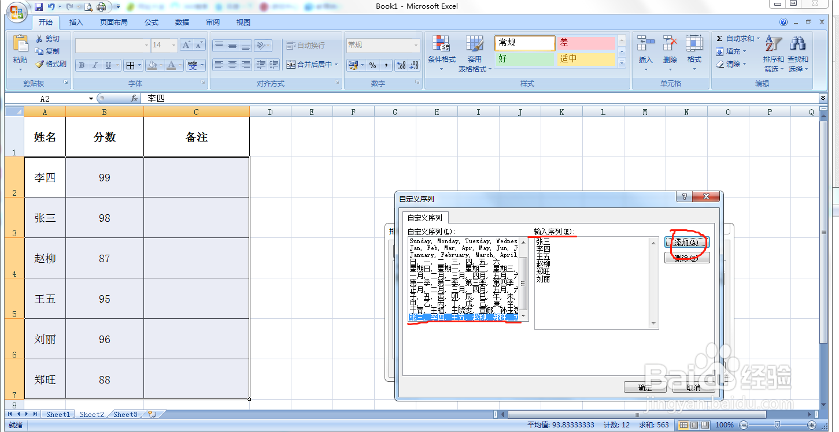This screenshot has height=432, width=839.
Task: Switch to Sheet3 tab
Action: [125, 414]
